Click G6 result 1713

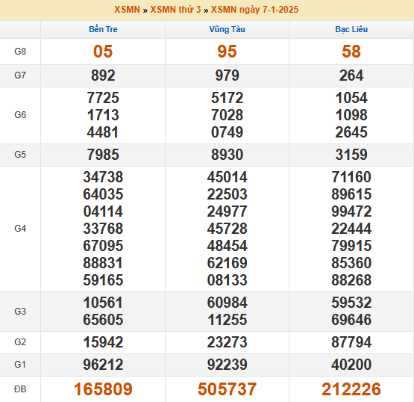click(103, 115)
